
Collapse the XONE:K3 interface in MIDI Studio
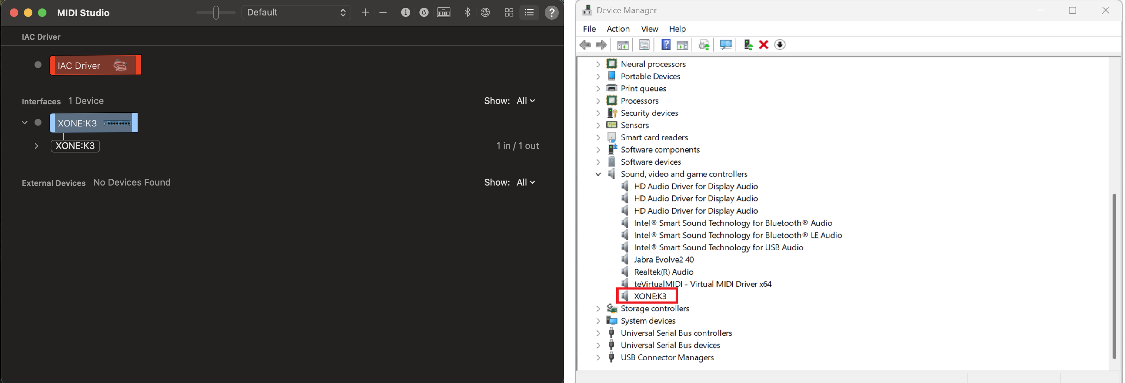[x=25, y=123]
